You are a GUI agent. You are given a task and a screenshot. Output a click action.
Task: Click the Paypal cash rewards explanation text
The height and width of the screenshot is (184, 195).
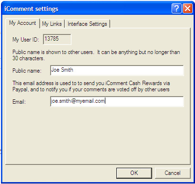(x=91, y=86)
